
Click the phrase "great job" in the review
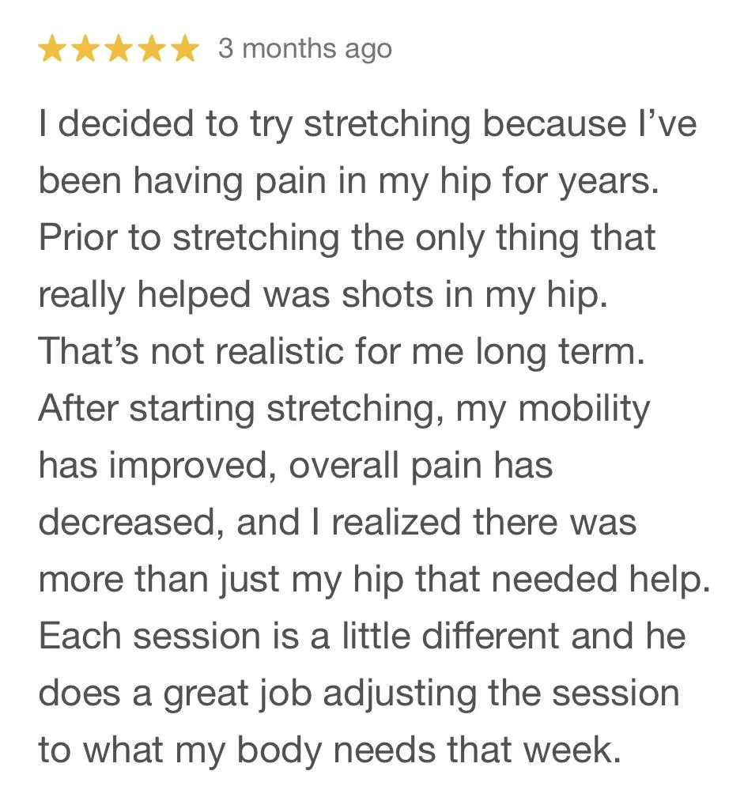tap(237, 694)
